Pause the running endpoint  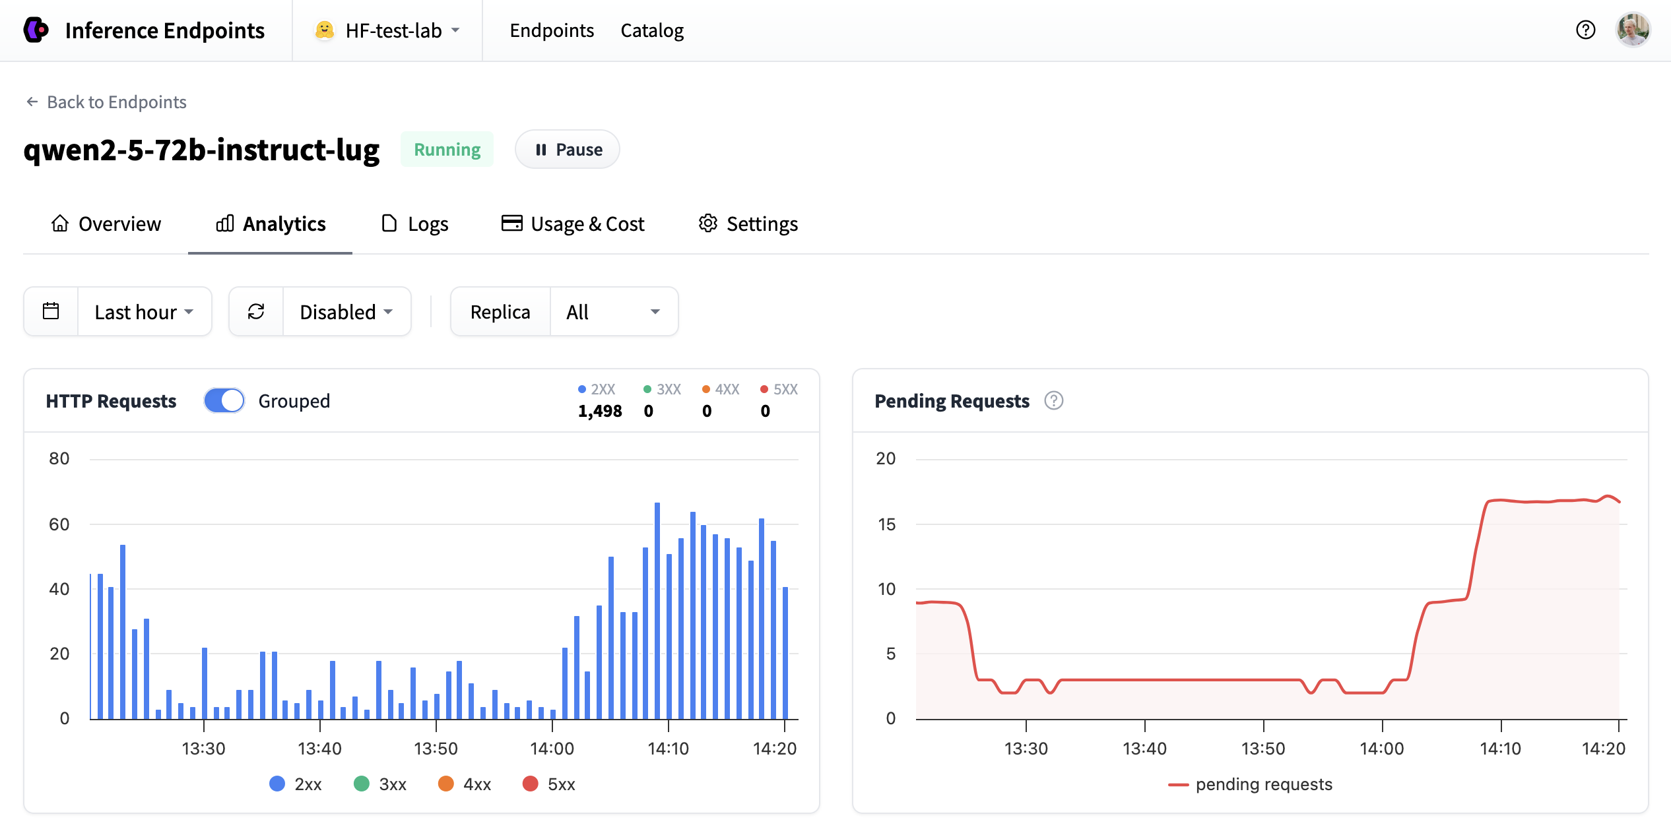click(568, 150)
